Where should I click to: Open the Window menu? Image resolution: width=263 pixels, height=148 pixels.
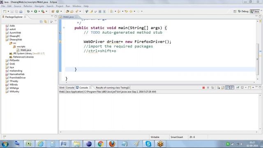coord(77,6)
